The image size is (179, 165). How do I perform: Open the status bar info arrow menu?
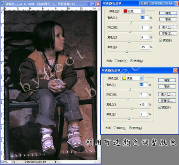click(x=55, y=162)
